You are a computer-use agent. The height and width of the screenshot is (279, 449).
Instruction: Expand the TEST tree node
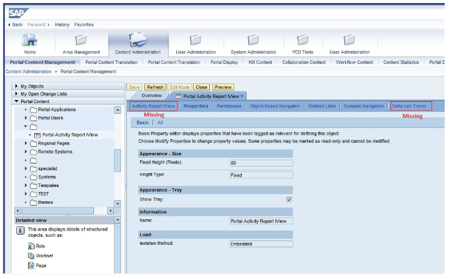point(26,194)
